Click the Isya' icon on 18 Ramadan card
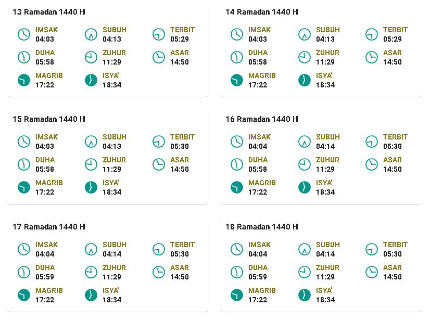Viewport: 430px width, 320px height. (x=305, y=296)
